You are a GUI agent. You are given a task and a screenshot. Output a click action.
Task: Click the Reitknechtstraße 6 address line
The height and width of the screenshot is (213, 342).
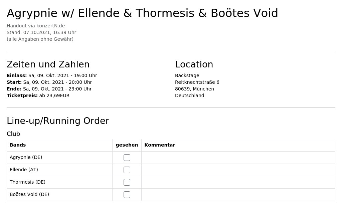(197, 82)
